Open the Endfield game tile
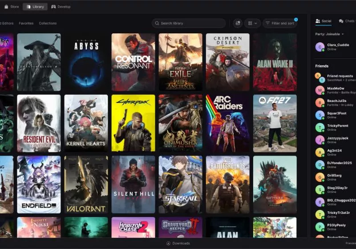 [39, 185]
